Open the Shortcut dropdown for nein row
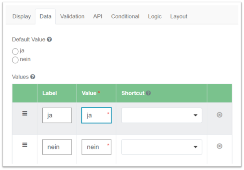 pos(162,147)
